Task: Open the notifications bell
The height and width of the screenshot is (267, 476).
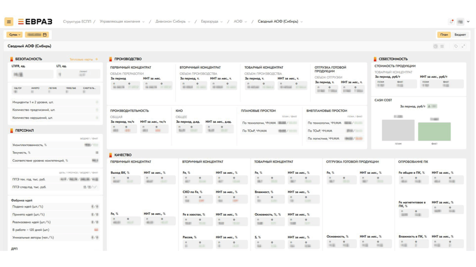Action: point(451,21)
